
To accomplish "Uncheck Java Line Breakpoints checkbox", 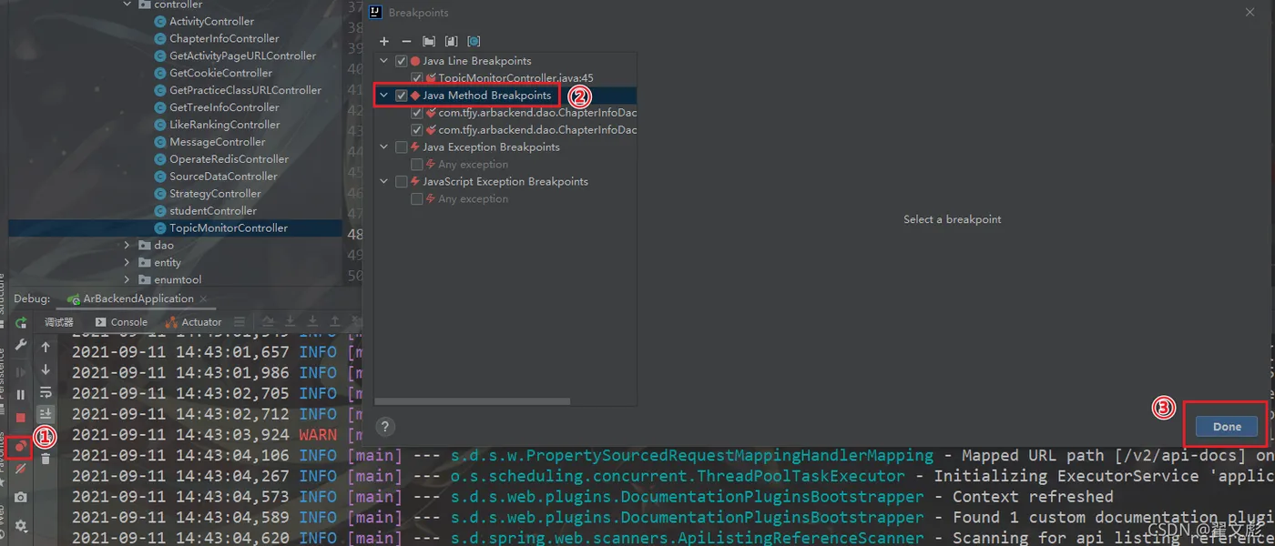I will click(402, 61).
